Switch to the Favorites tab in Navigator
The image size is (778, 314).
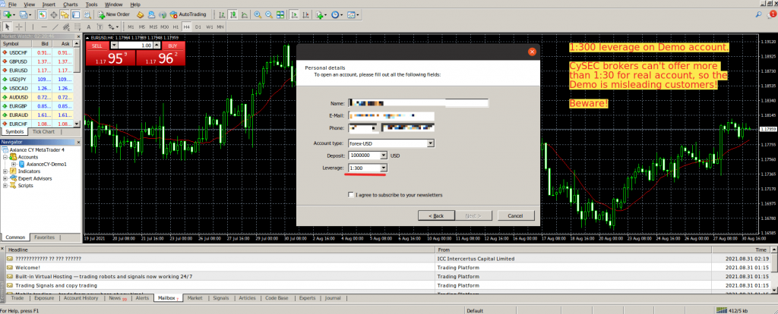click(44, 237)
